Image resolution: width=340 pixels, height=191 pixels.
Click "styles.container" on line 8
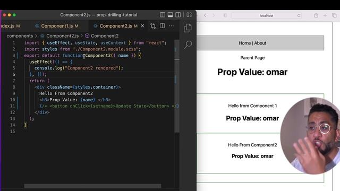[96, 87]
